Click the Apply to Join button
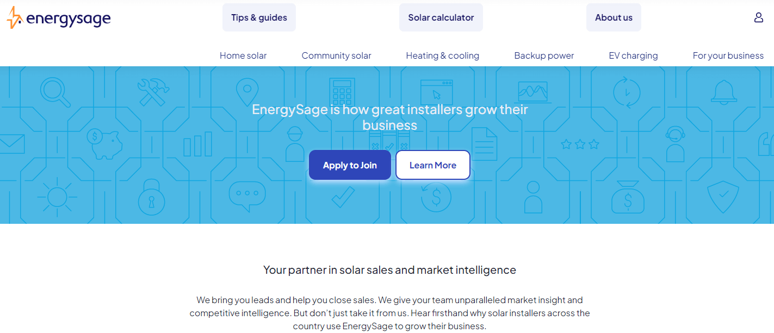774x333 pixels. tap(350, 165)
